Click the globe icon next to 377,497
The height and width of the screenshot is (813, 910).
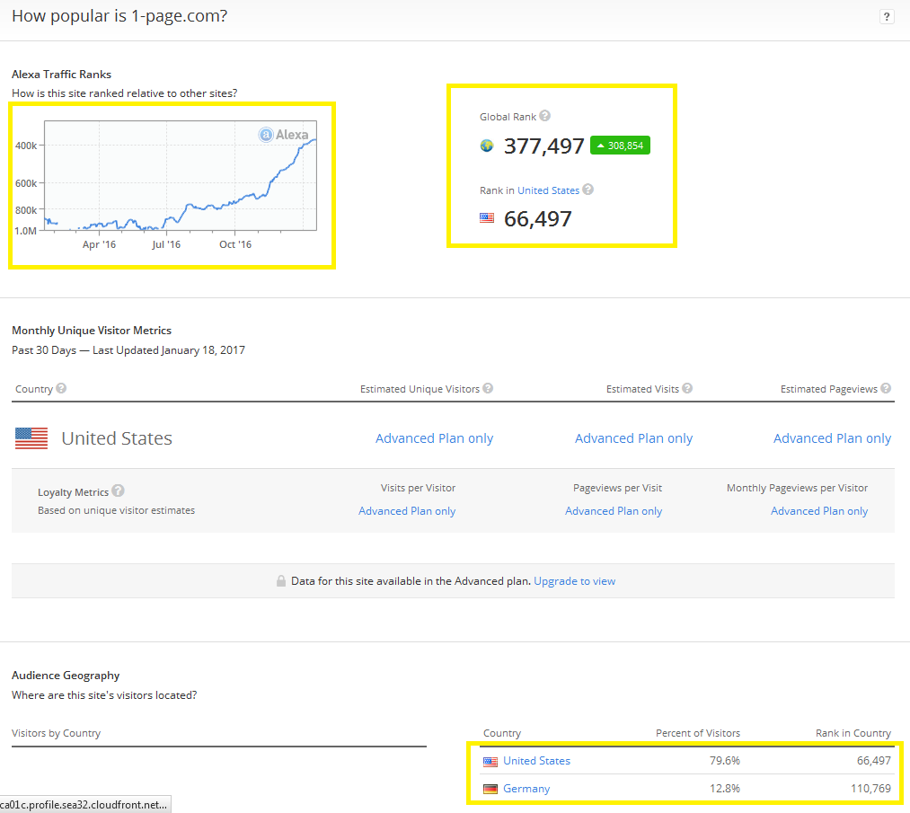point(487,146)
